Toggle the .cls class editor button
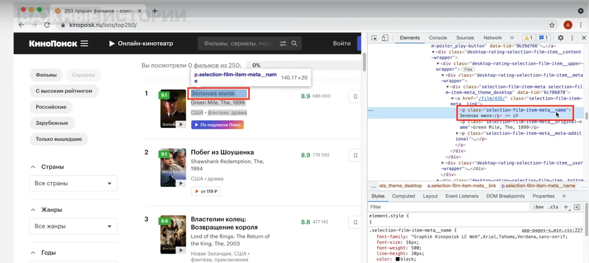This screenshot has width=589, height=263. point(553,207)
